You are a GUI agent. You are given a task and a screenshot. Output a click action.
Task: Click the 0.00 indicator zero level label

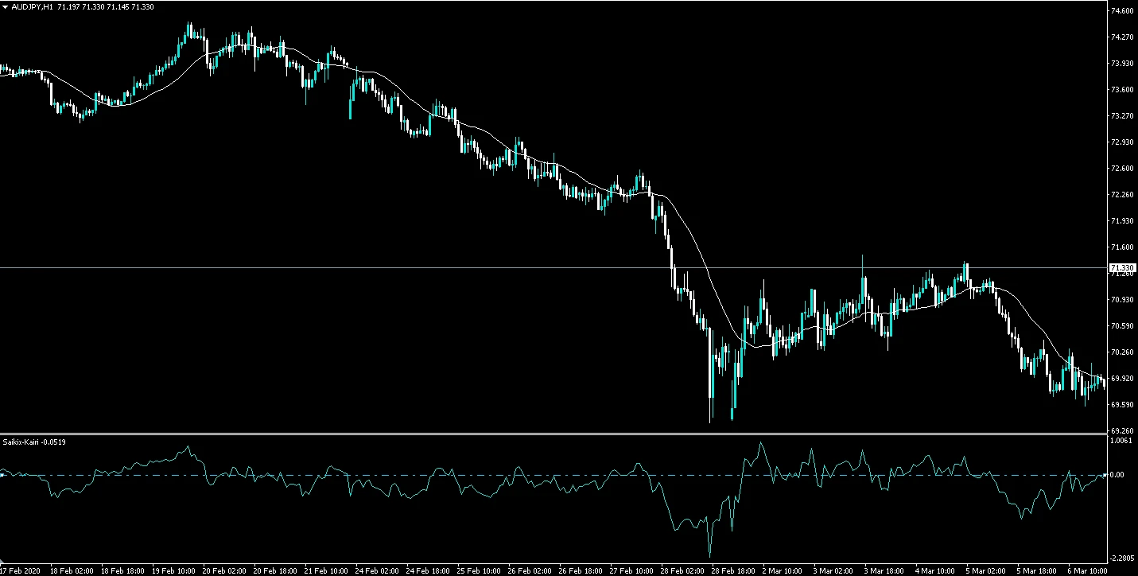(1117, 475)
